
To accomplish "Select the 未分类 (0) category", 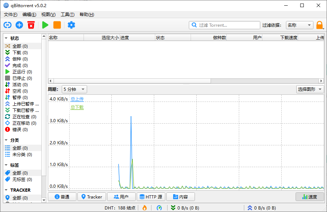I will 22,154.
